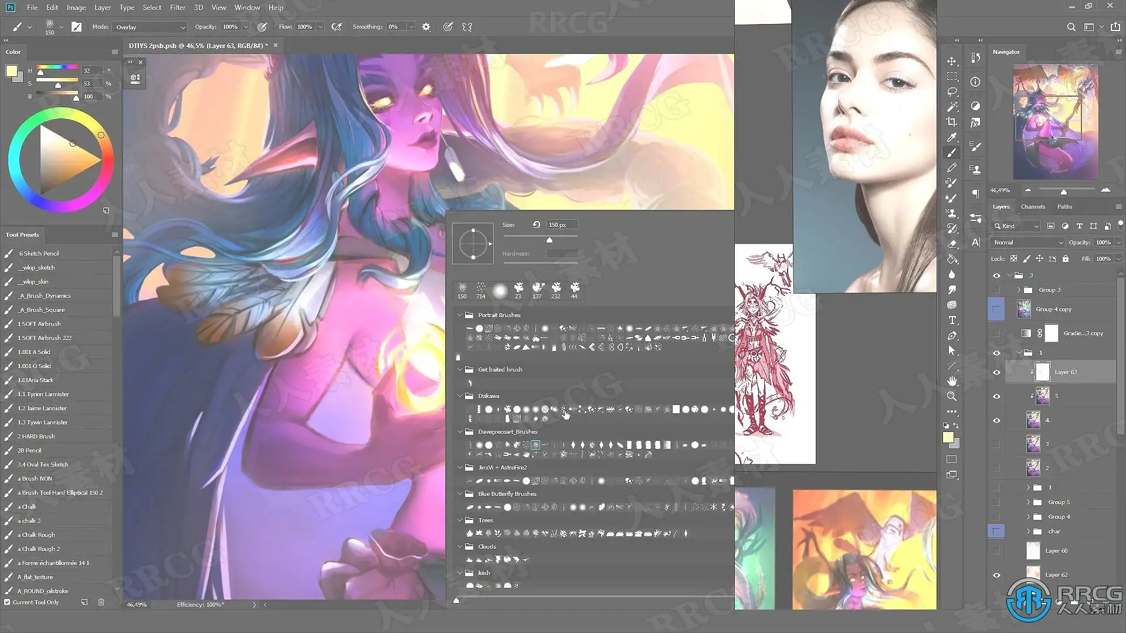The height and width of the screenshot is (633, 1126).
Task: Open the brush blend Mode dropdown
Action: coord(150,27)
